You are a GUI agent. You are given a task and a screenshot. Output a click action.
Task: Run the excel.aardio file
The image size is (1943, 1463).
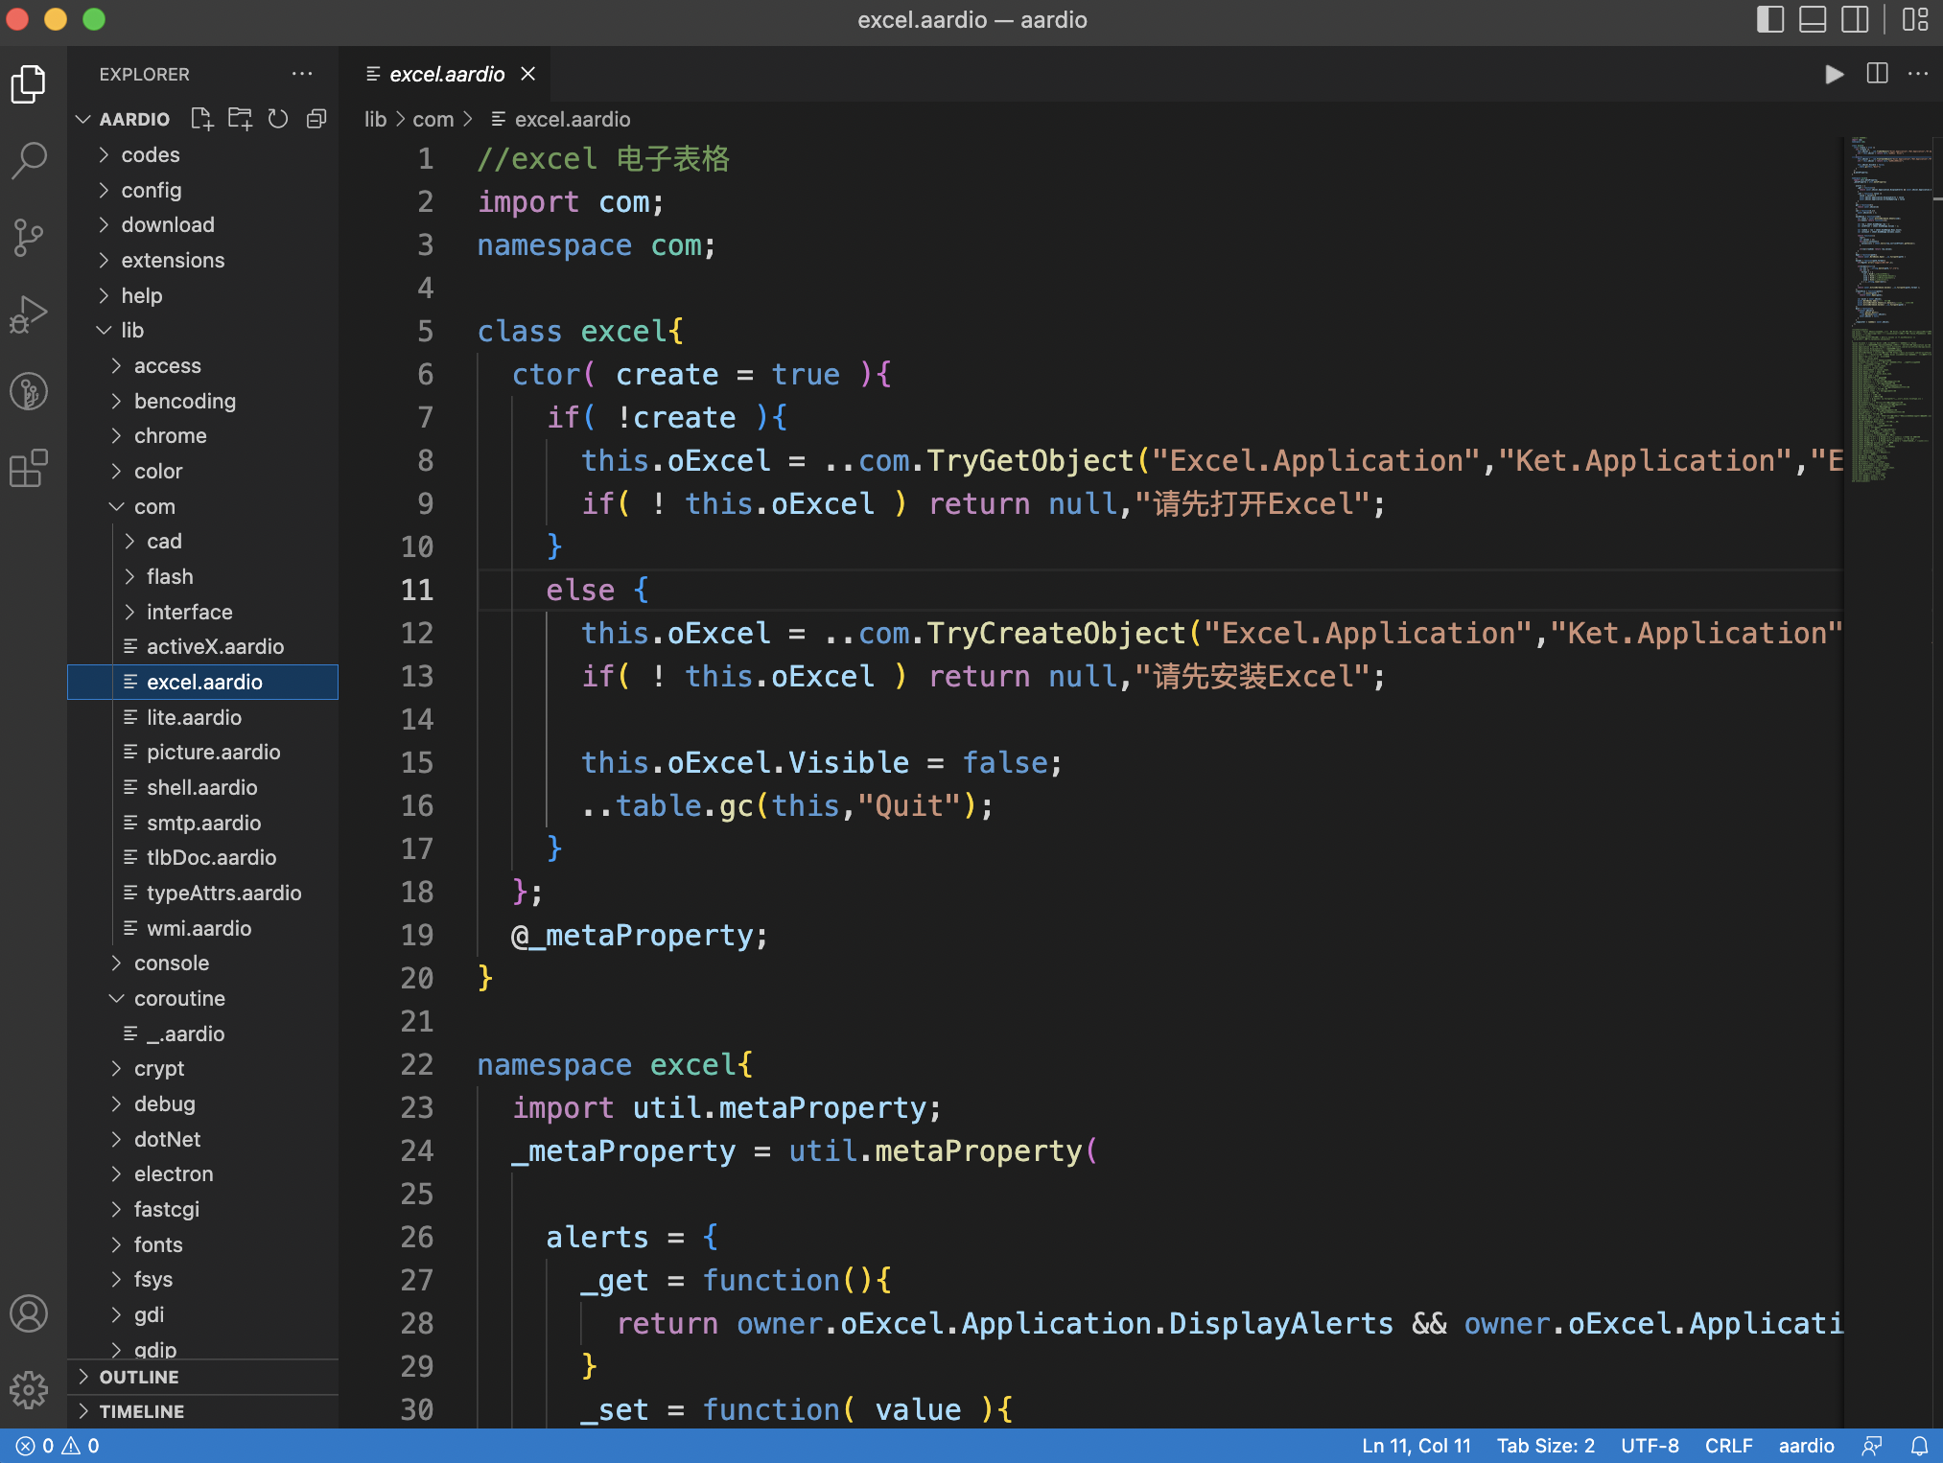tap(1836, 74)
